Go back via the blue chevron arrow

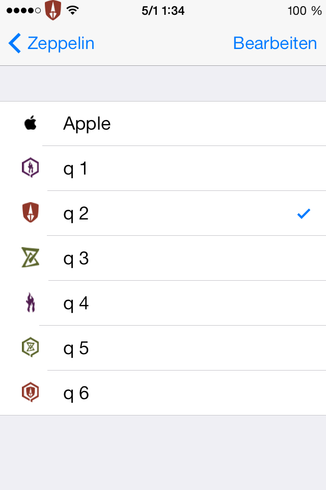[x=15, y=43]
